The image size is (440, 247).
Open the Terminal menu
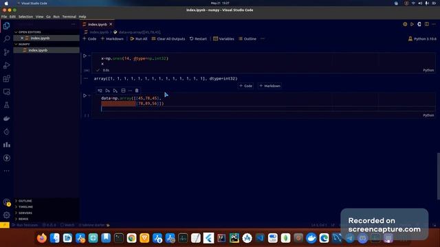tap(69, 16)
